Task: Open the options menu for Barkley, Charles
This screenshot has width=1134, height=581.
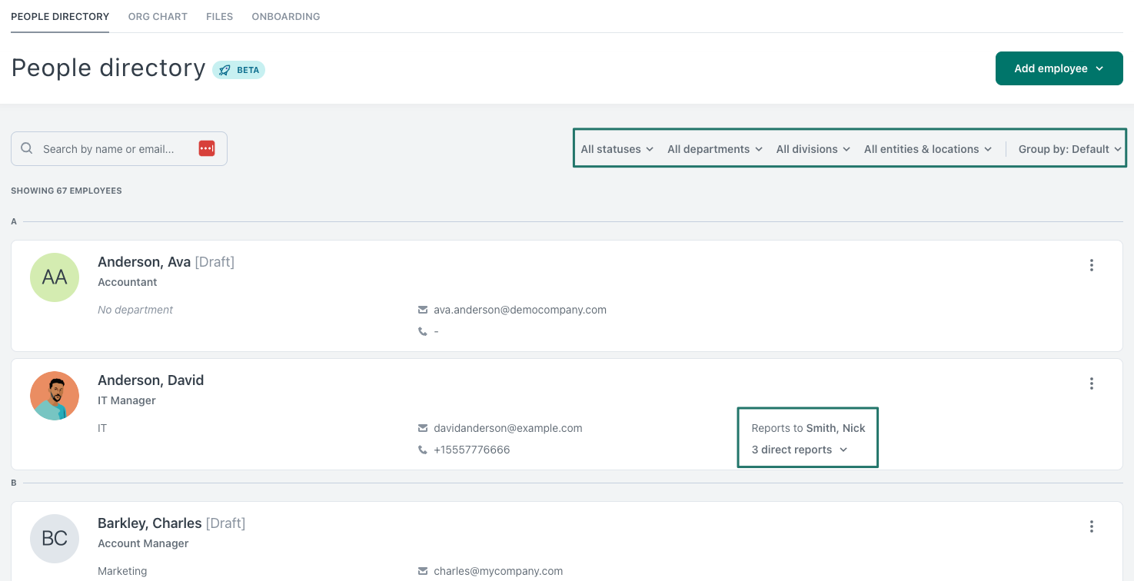Action: point(1091,526)
